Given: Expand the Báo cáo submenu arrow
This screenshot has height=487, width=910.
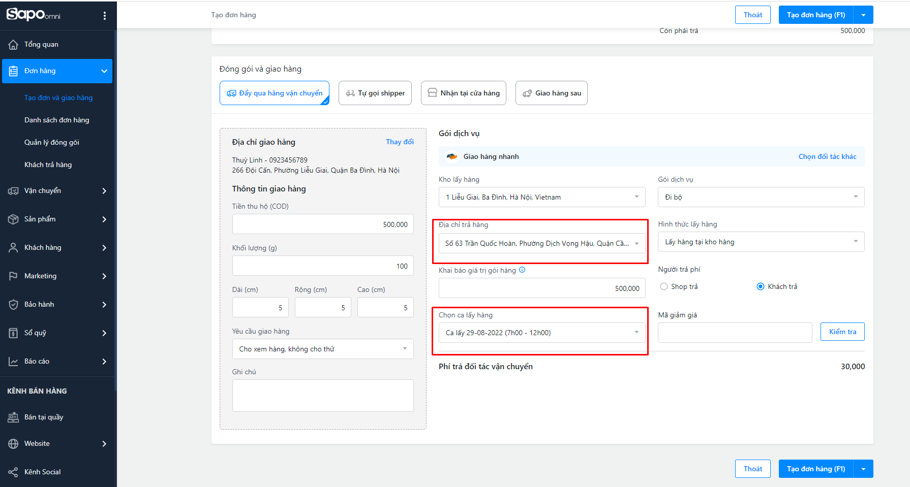Looking at the screenshot, I should pyautogui.click(x=104, y=362).
